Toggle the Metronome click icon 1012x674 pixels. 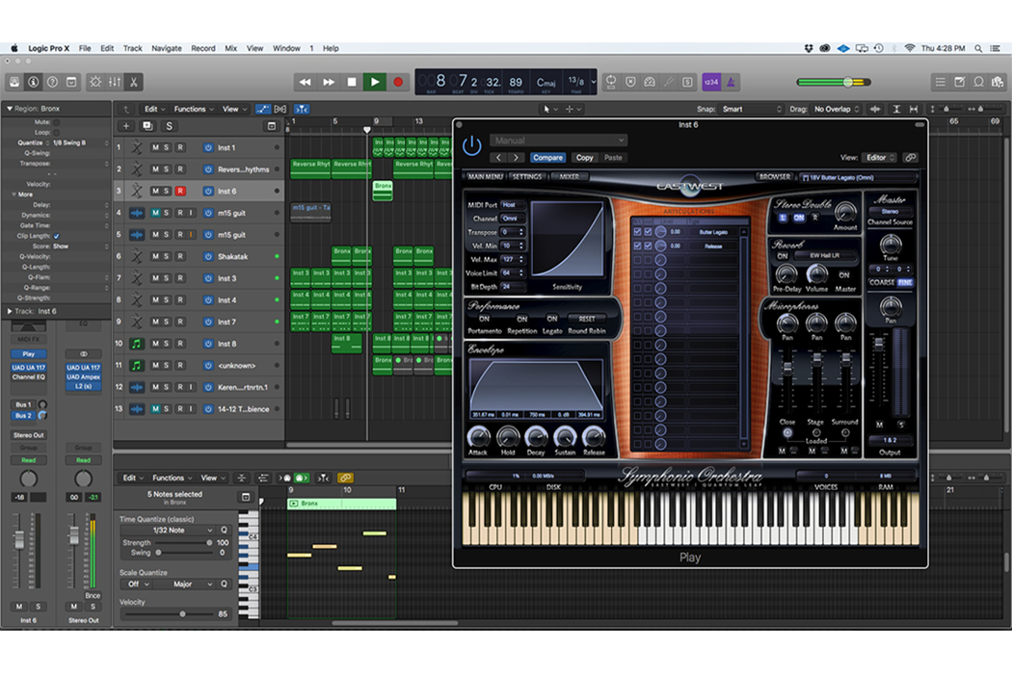tap(731, 82)
